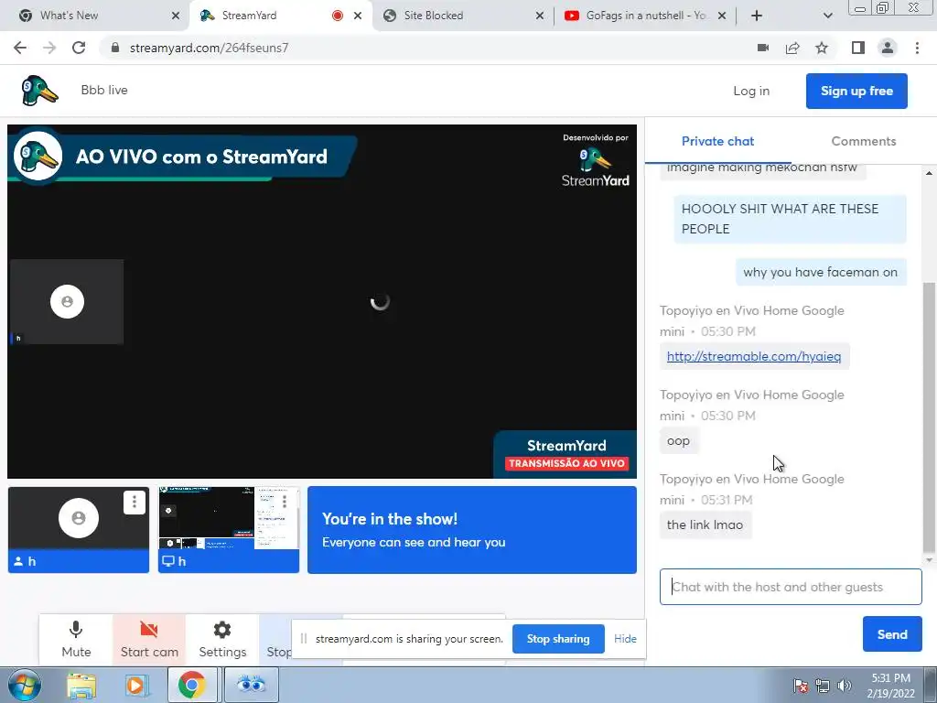This screenshot has width=937, height=703.
Task: Click the share page icon
Action: pyautogui.click(x=792, y=48)
